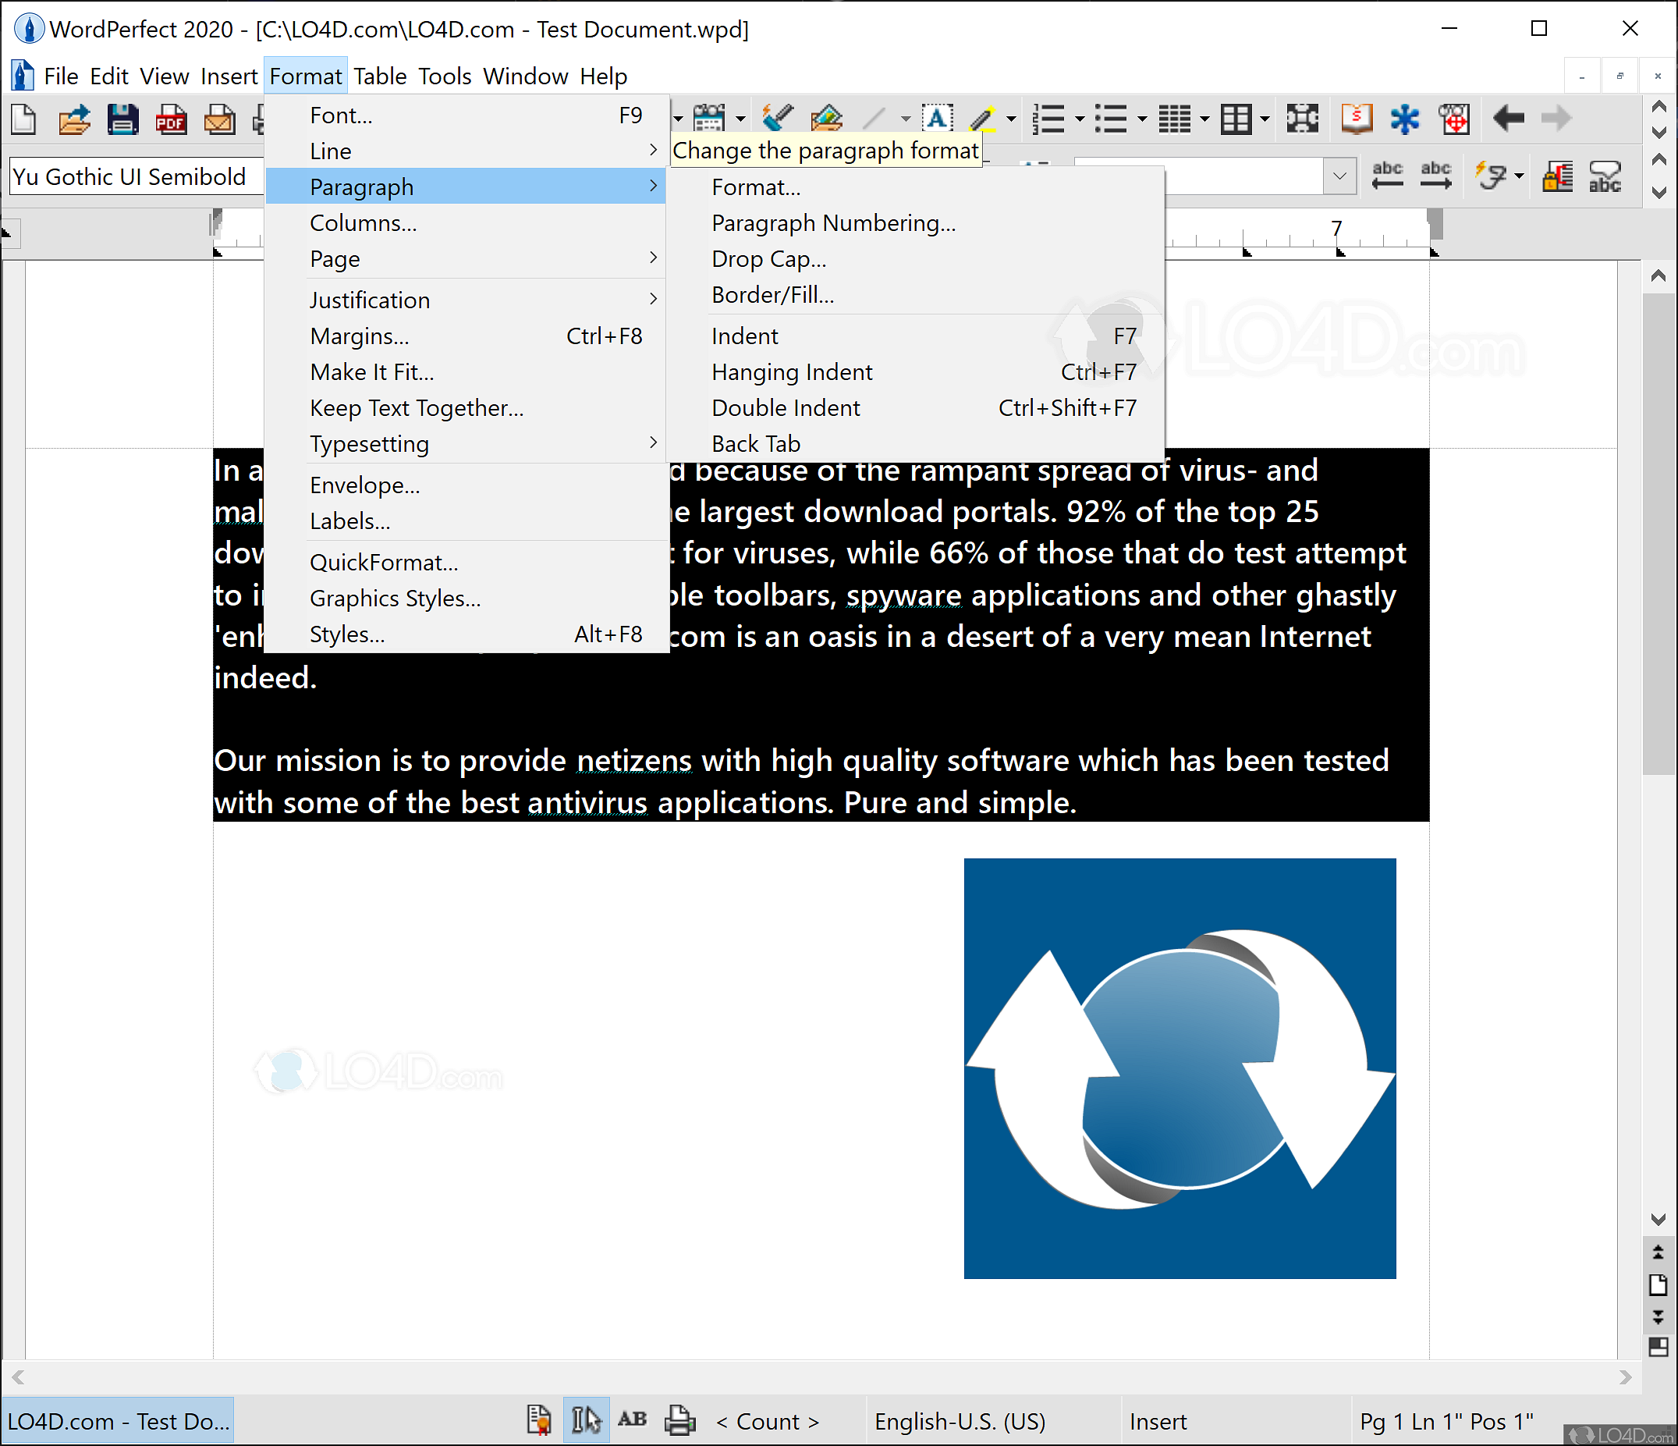Click the text box 'A' icon
This screenshot has width=1678, height=1446.
[937, 119]
